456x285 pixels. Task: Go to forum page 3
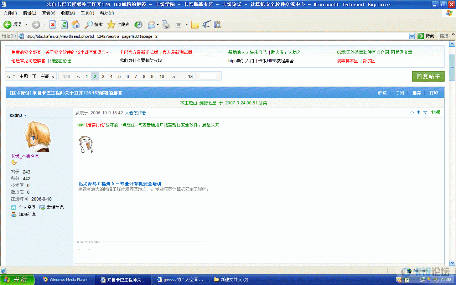[x=103, y=76]
